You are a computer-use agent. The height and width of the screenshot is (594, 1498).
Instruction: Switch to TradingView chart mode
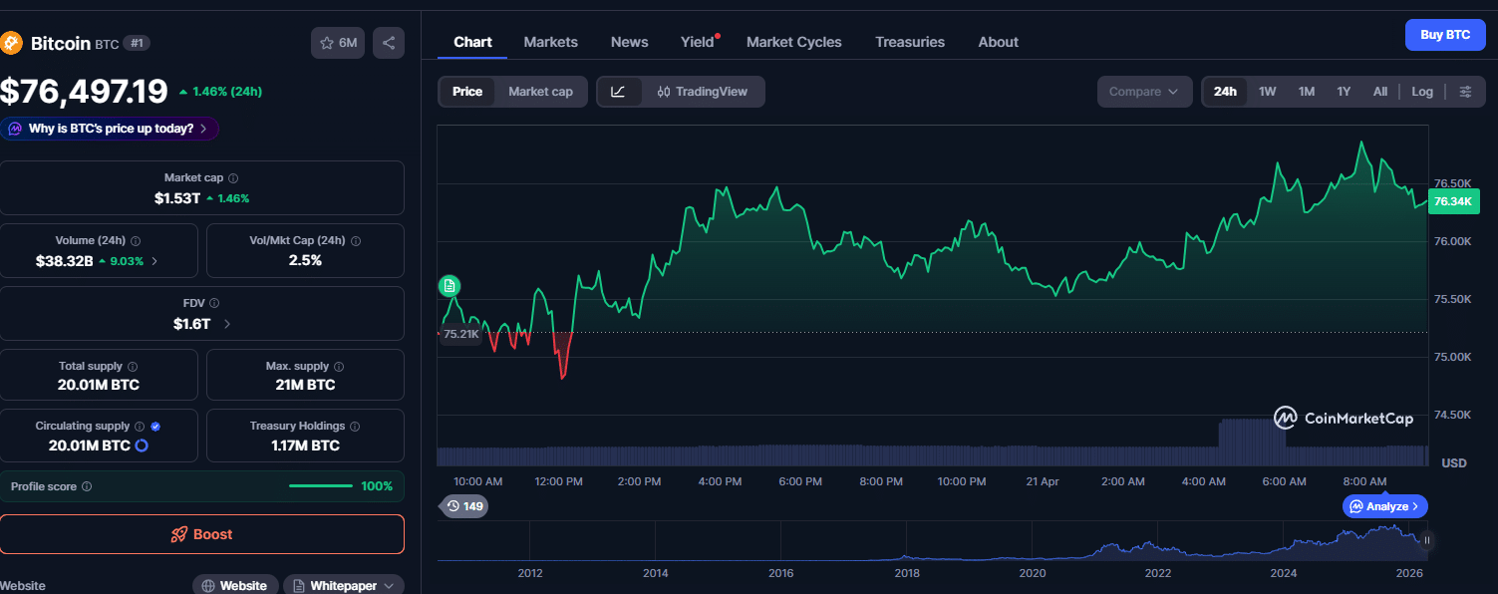(x=703, y=92)
